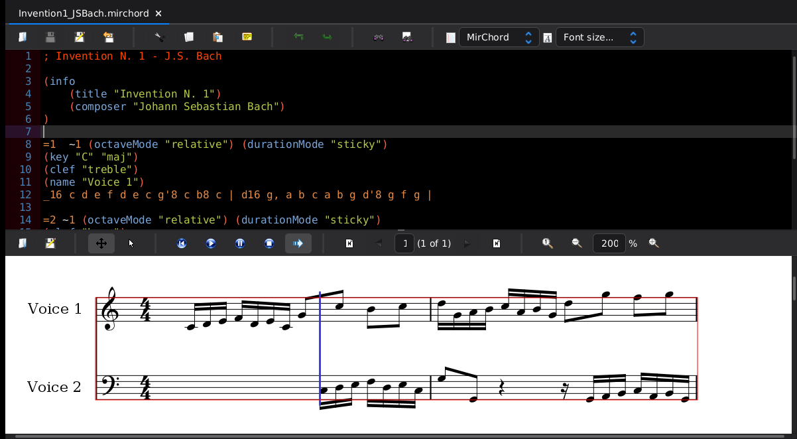Screen dimensions: 797x439
Task: Click the Voice 1 staff label
Action: tap(54, 309)
